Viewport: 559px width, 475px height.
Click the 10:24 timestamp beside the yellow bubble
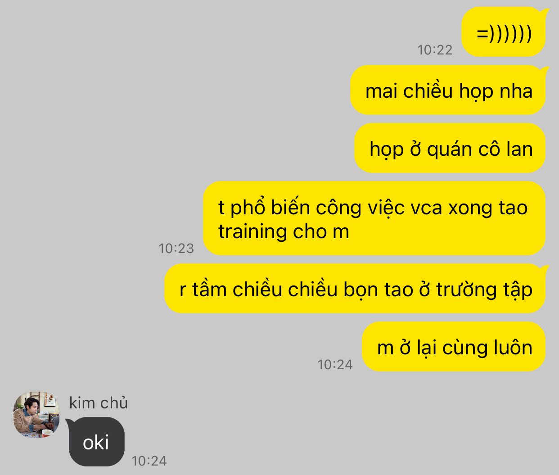tap(335, 364)
